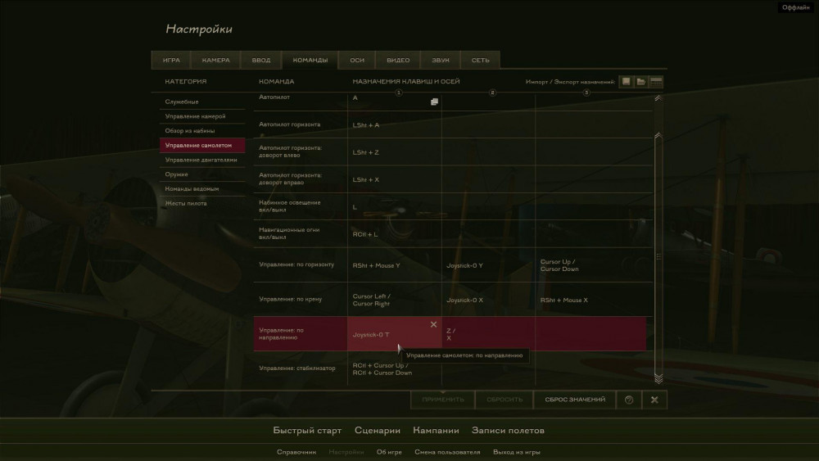
Task: Close settings with the bottom X button
Action: pyautogui.click(x=654, y=400)
